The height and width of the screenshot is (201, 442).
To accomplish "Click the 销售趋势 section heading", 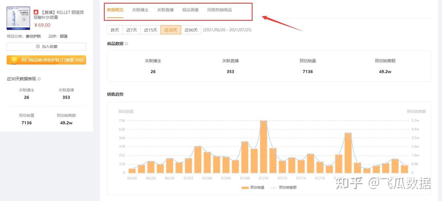I will pyautogui.click(x=115, y=94).
